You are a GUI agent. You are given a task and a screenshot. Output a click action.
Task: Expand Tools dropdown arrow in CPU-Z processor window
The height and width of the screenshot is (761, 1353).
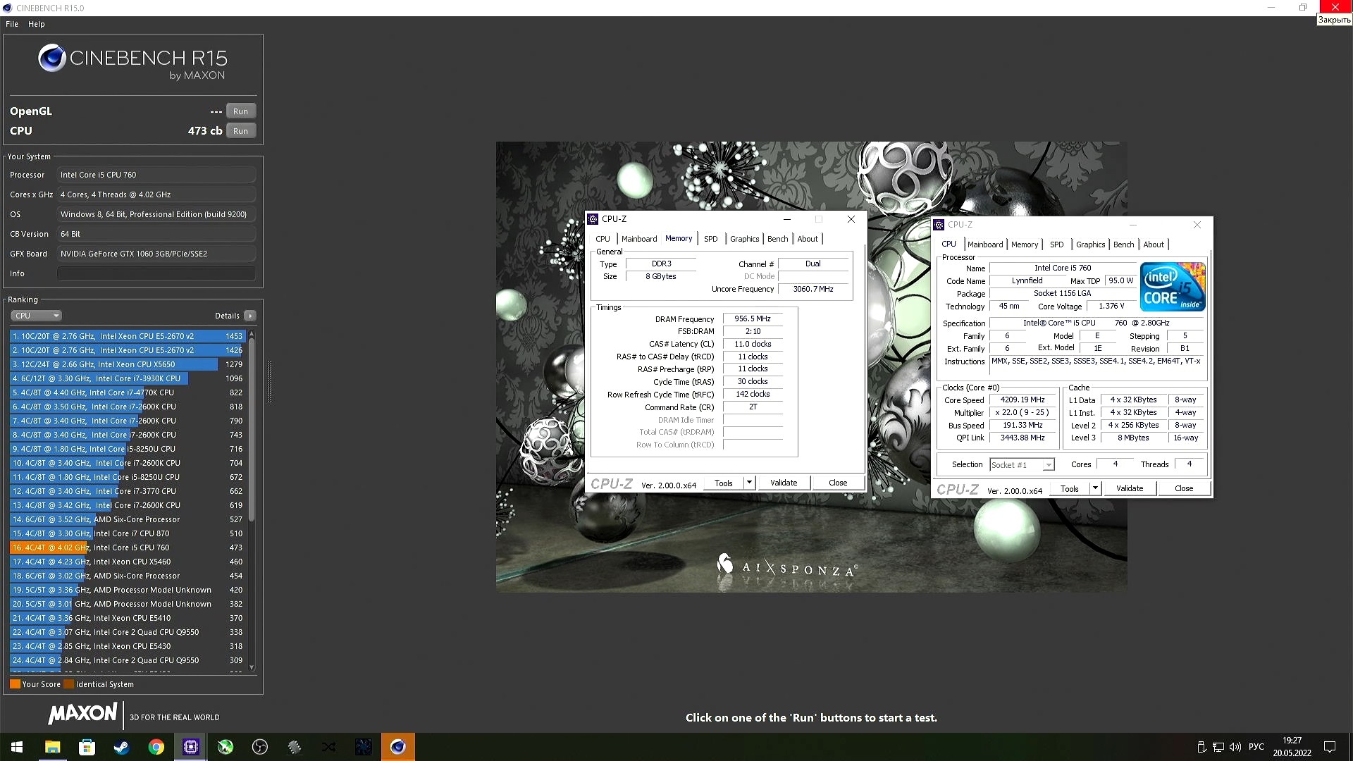coord(1095,488)
